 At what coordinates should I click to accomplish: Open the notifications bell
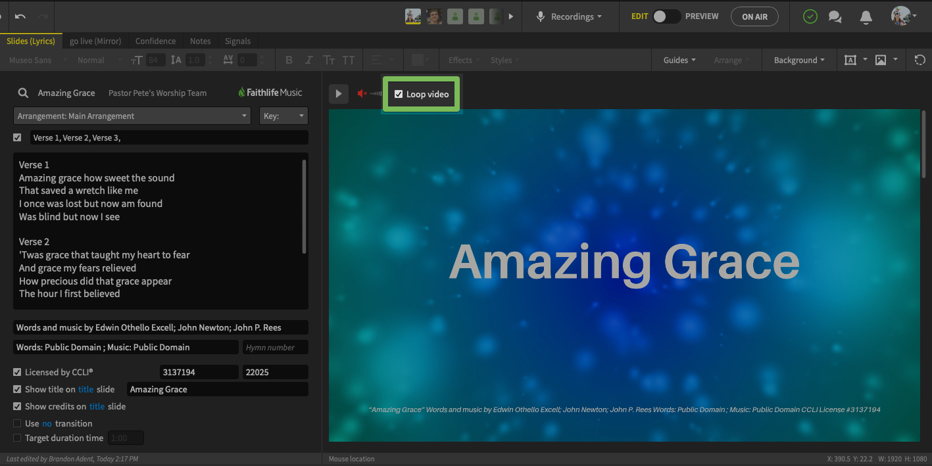coord(866,16)
